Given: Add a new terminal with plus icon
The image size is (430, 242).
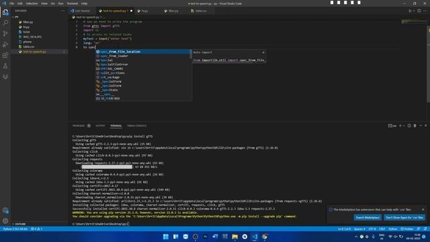Looking at the screenshot, I should 400,126.
